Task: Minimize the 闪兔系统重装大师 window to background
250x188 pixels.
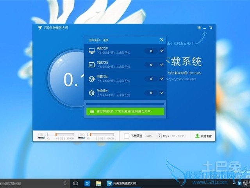Action: 205,28
